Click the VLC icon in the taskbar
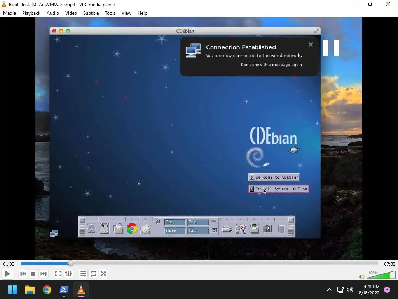Image resolution: width=398 pixels, height=299 pixels. pyautogui.click(x=81, y=290)
